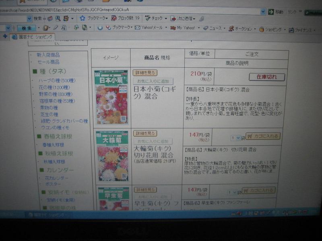The image size is (322, 241).
Task: Open 新入荷商品 sidebar link
Action: 48,55
